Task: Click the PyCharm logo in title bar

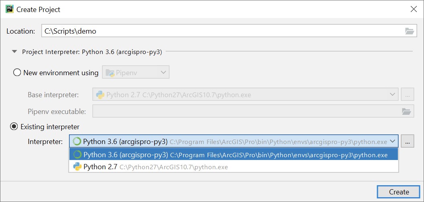Action: click(x=10, y=9)
